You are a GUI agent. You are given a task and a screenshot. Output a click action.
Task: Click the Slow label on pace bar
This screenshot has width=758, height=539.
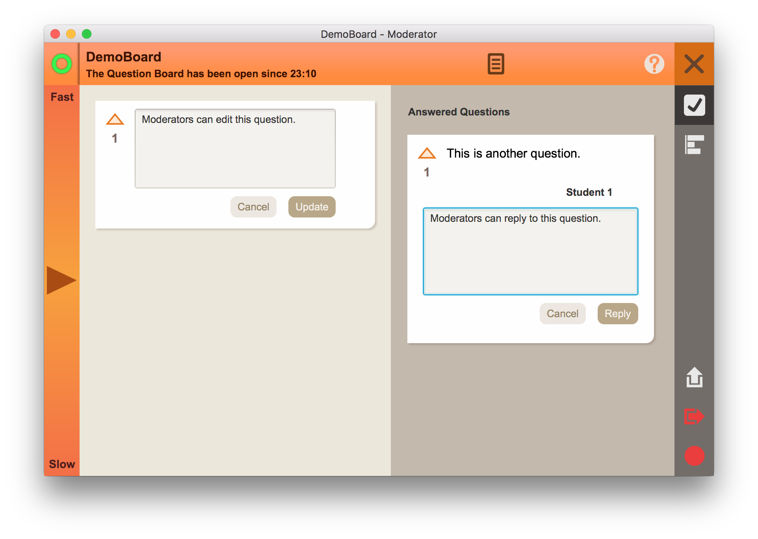(62, 464)
